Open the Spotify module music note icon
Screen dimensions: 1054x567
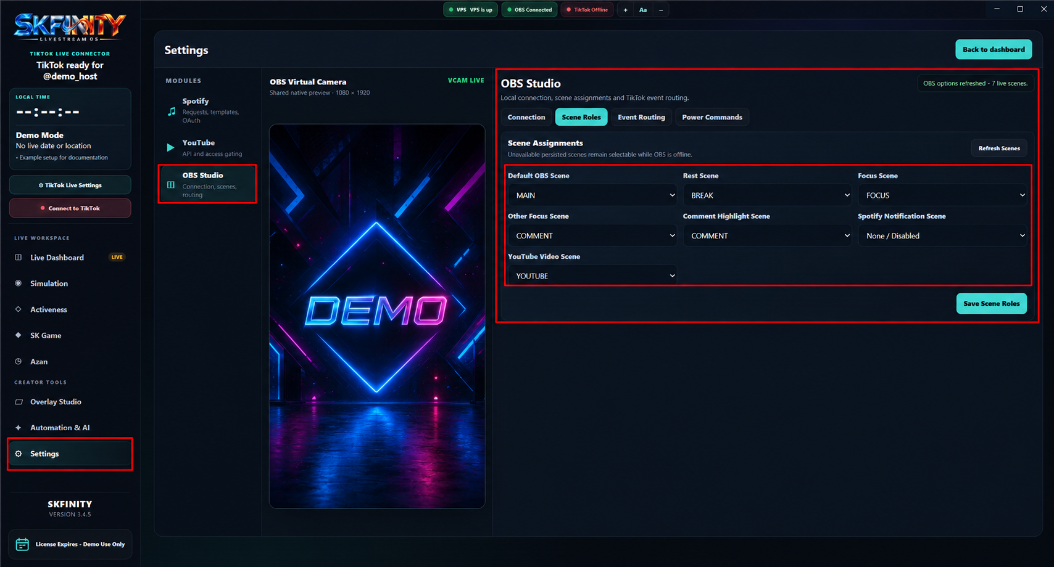[x=172, y=111]
